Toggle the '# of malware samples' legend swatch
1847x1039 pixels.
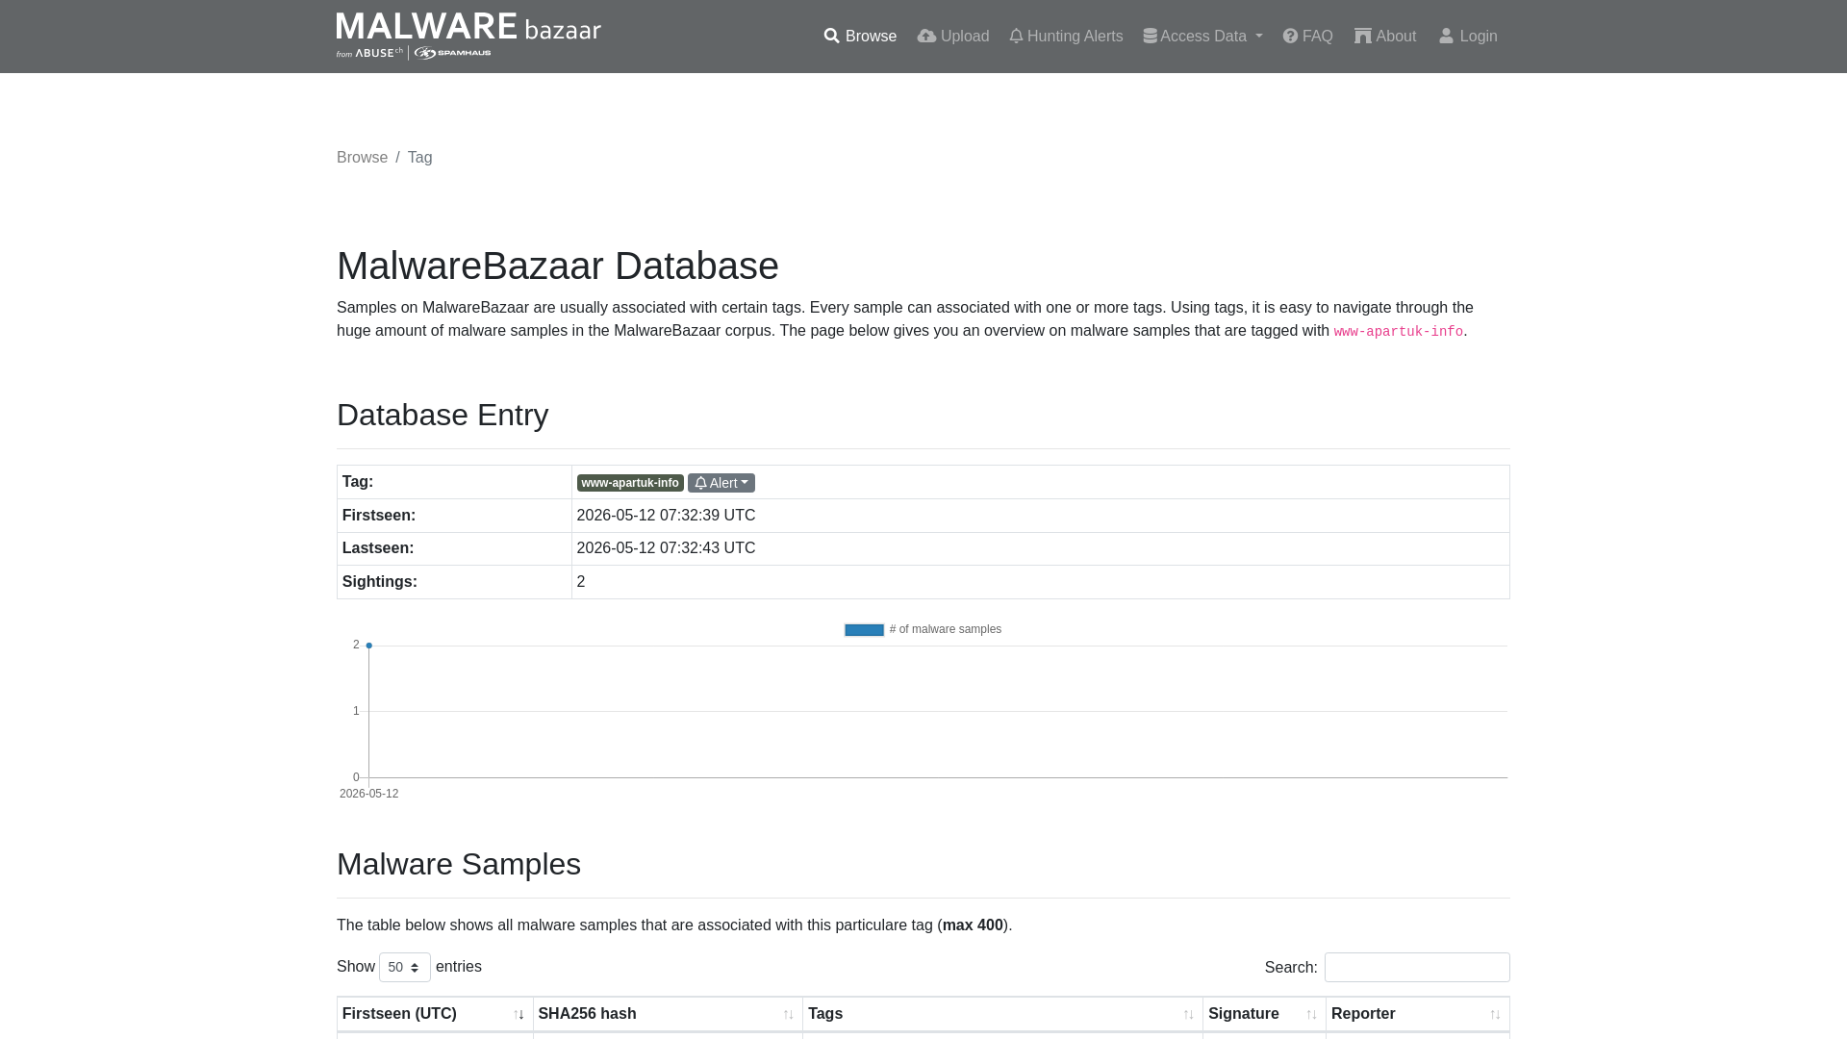(x=864, y=630)
